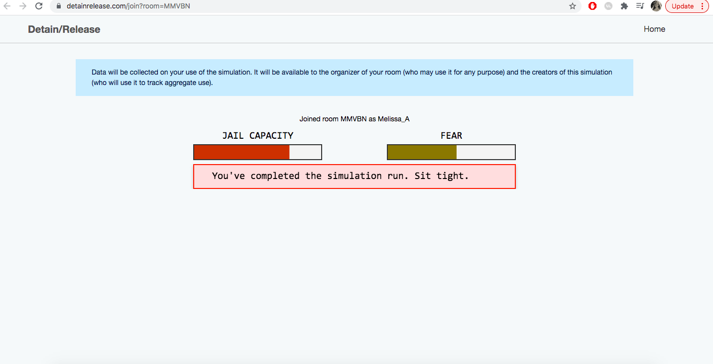
Task: Open the three-dot Chrome menu
Action: (x=702, y=6)
